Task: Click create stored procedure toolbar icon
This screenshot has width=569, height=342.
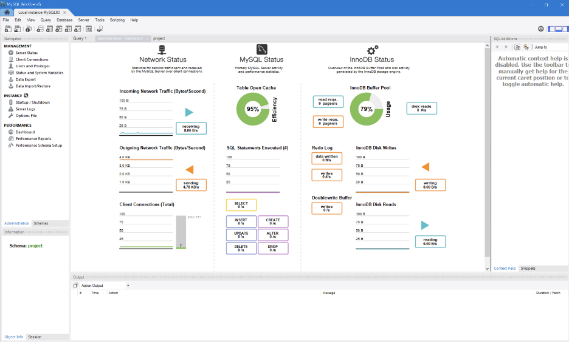Action: 68,29
